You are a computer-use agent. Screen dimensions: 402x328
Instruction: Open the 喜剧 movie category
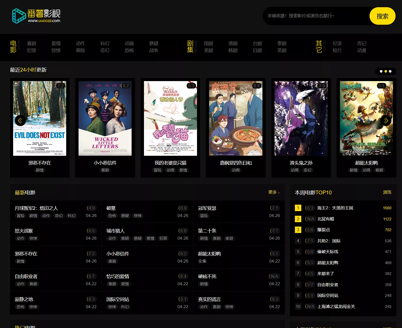(31, 44)
